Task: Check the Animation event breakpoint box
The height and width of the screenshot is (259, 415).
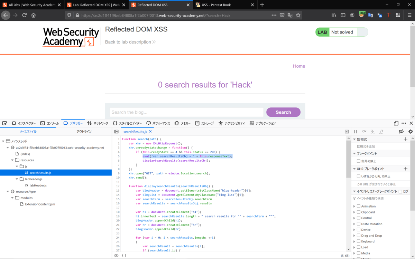Action: 359,206
